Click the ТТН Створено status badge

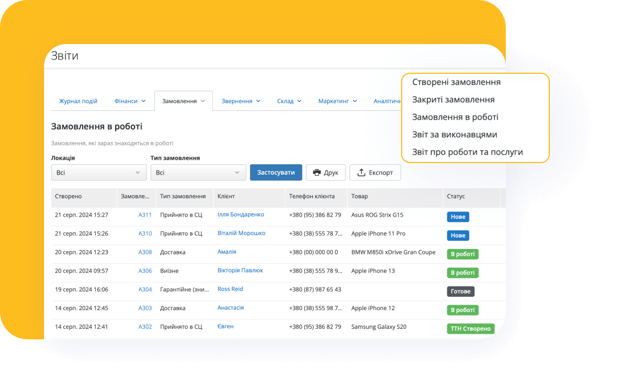tap(470, 329)
